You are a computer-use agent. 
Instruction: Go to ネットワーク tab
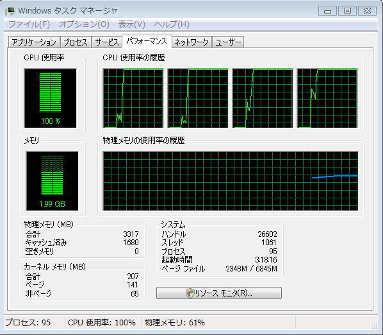tap(191, 42)
